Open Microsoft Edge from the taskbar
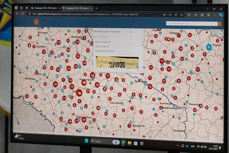 123,143
